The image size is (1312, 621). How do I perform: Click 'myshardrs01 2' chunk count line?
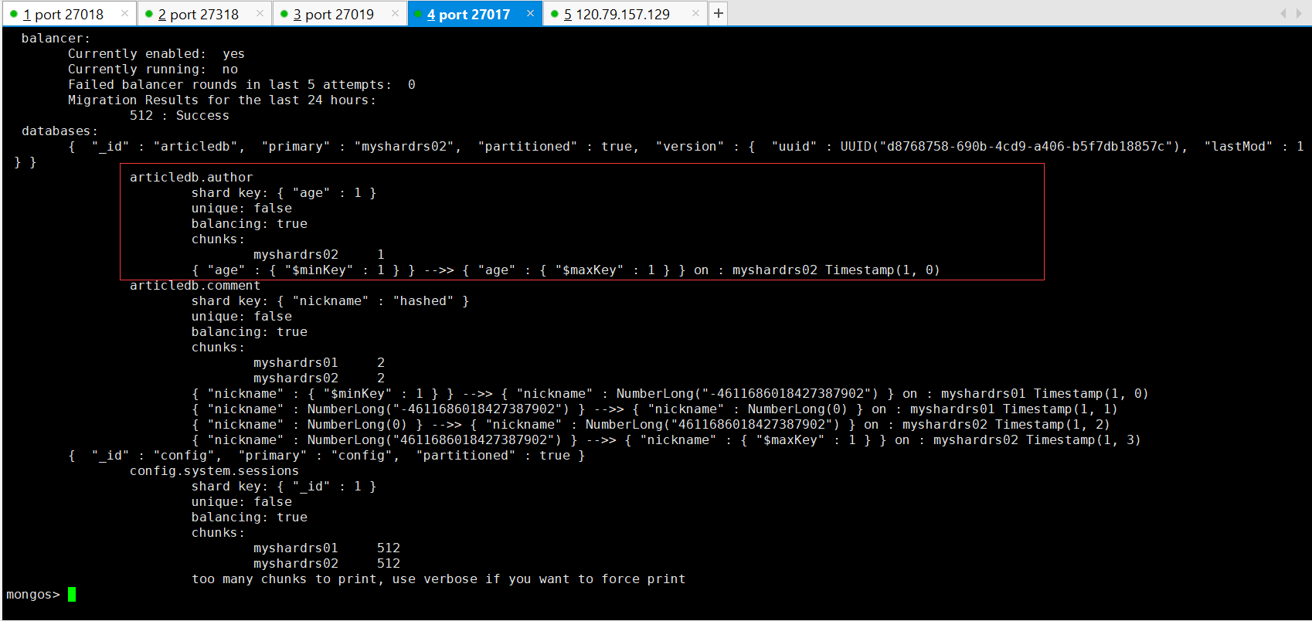click(x=318, y=362)
